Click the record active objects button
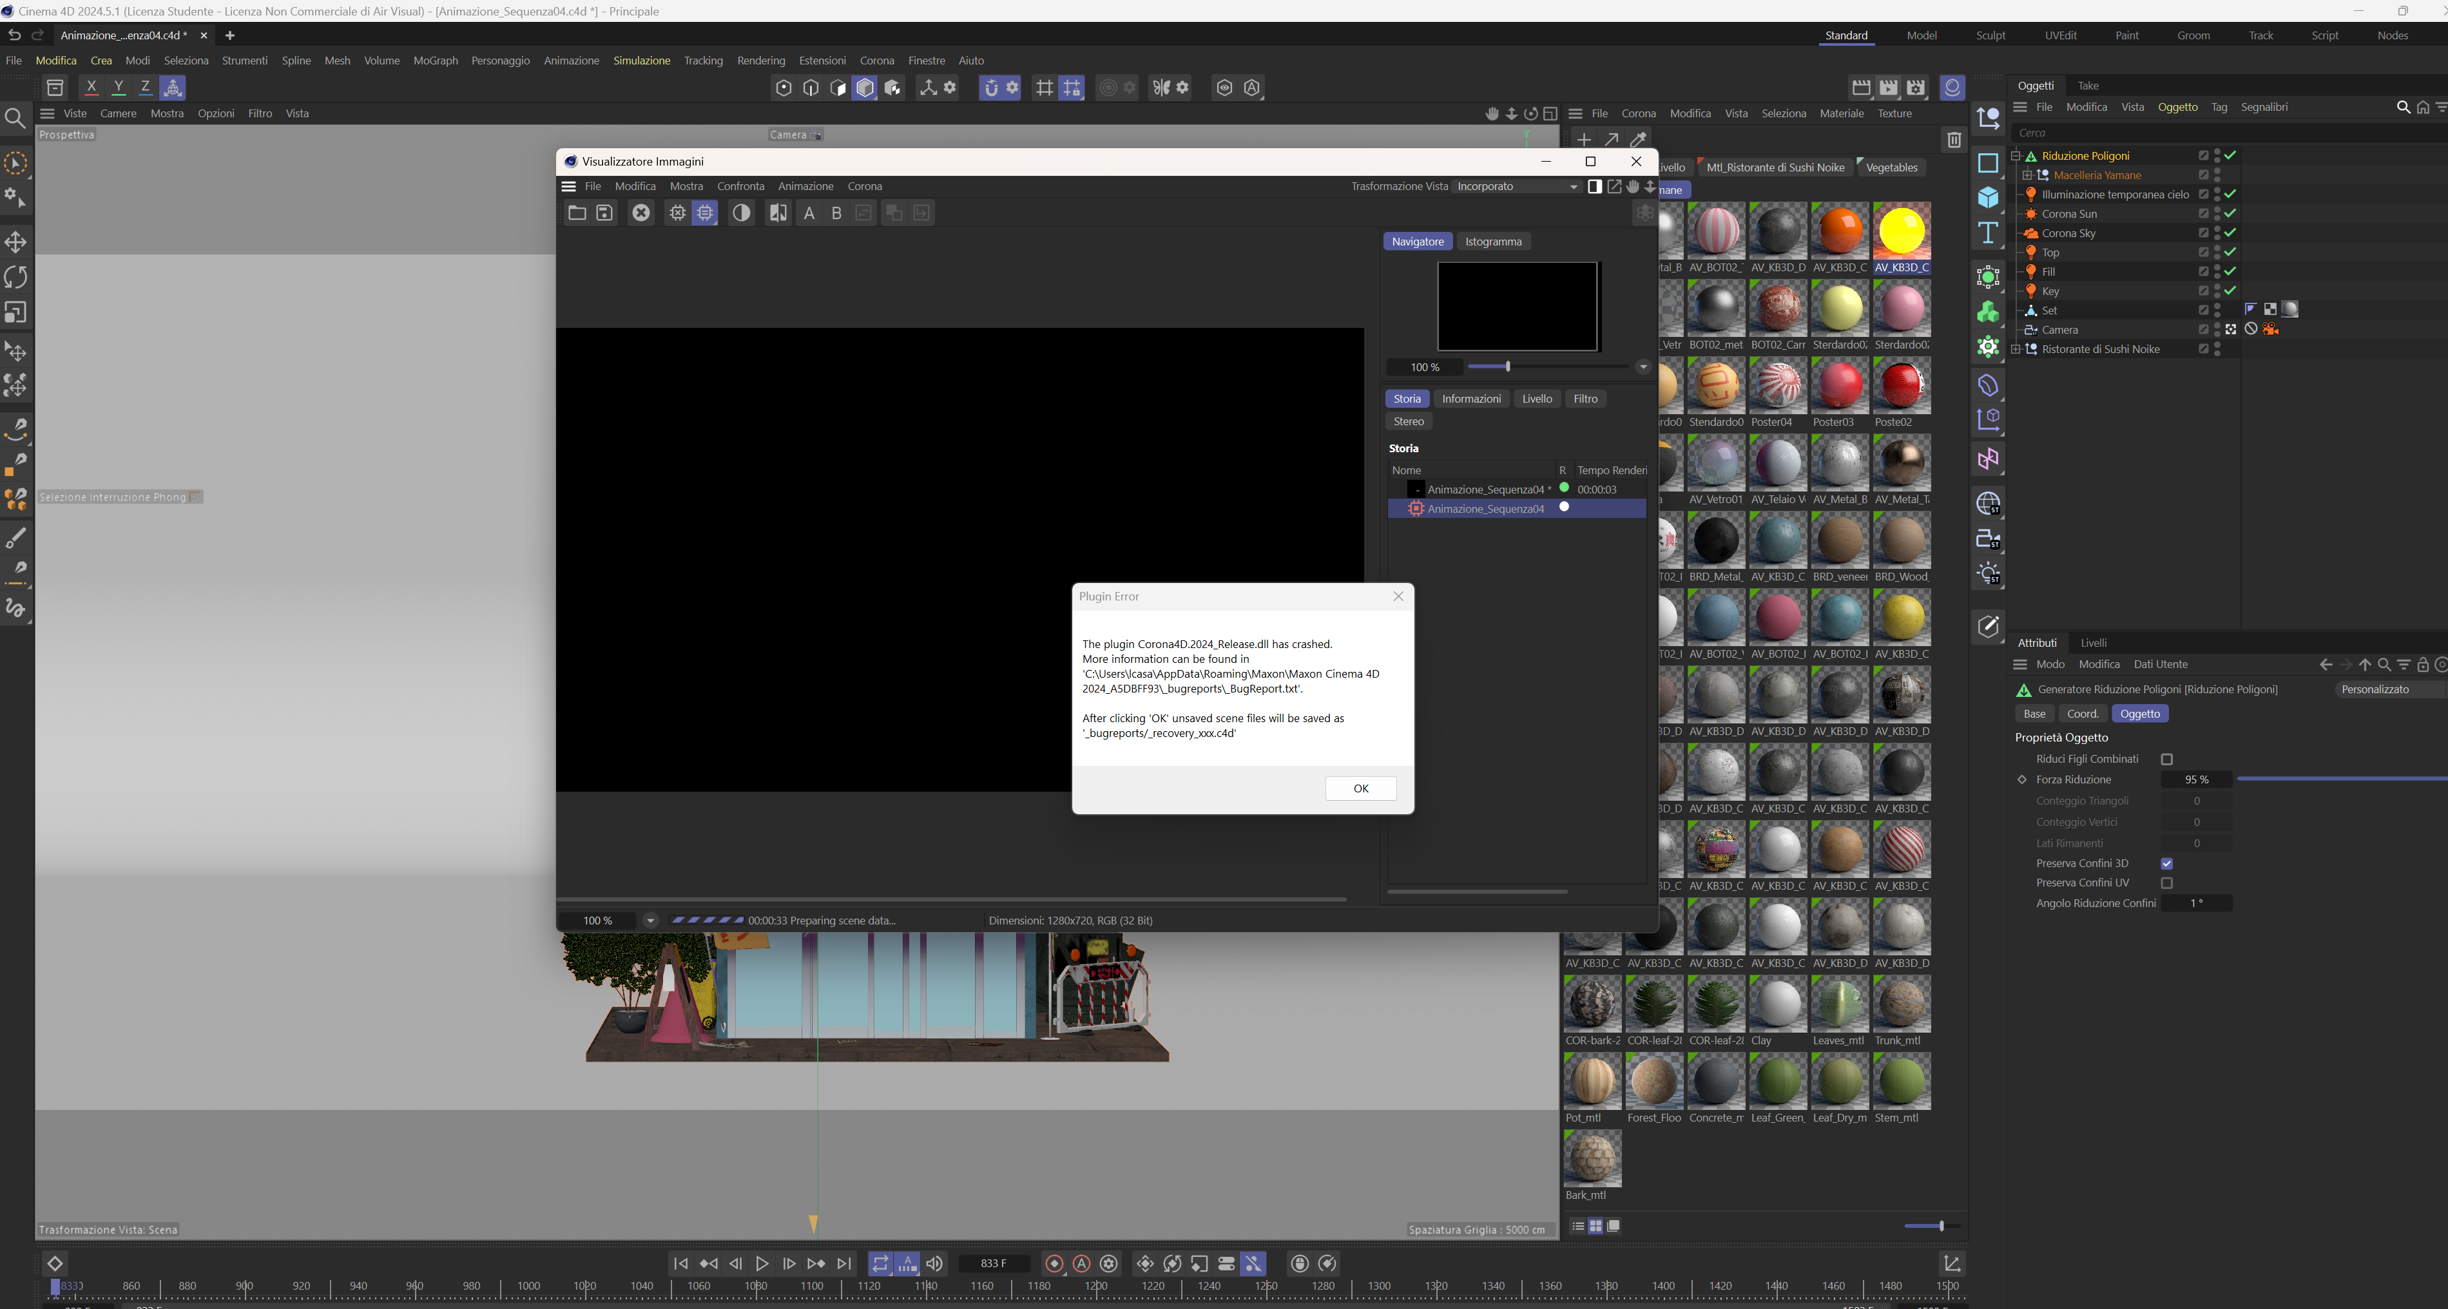Viewport: 2448px width, 1309px height. coord(1054,1263)
